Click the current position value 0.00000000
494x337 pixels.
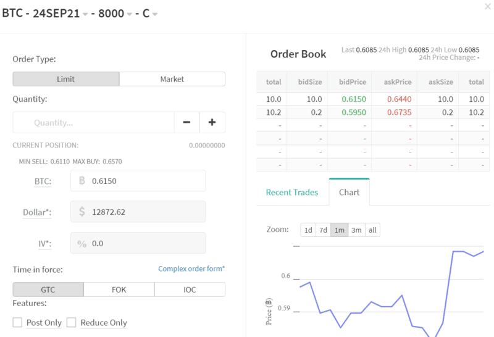pos(207,146)
